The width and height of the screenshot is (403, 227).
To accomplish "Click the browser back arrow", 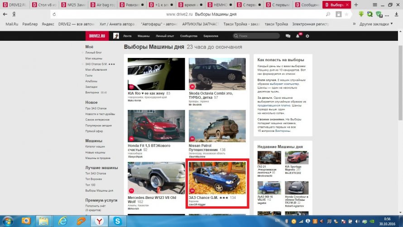I will [x=5, y=14].
